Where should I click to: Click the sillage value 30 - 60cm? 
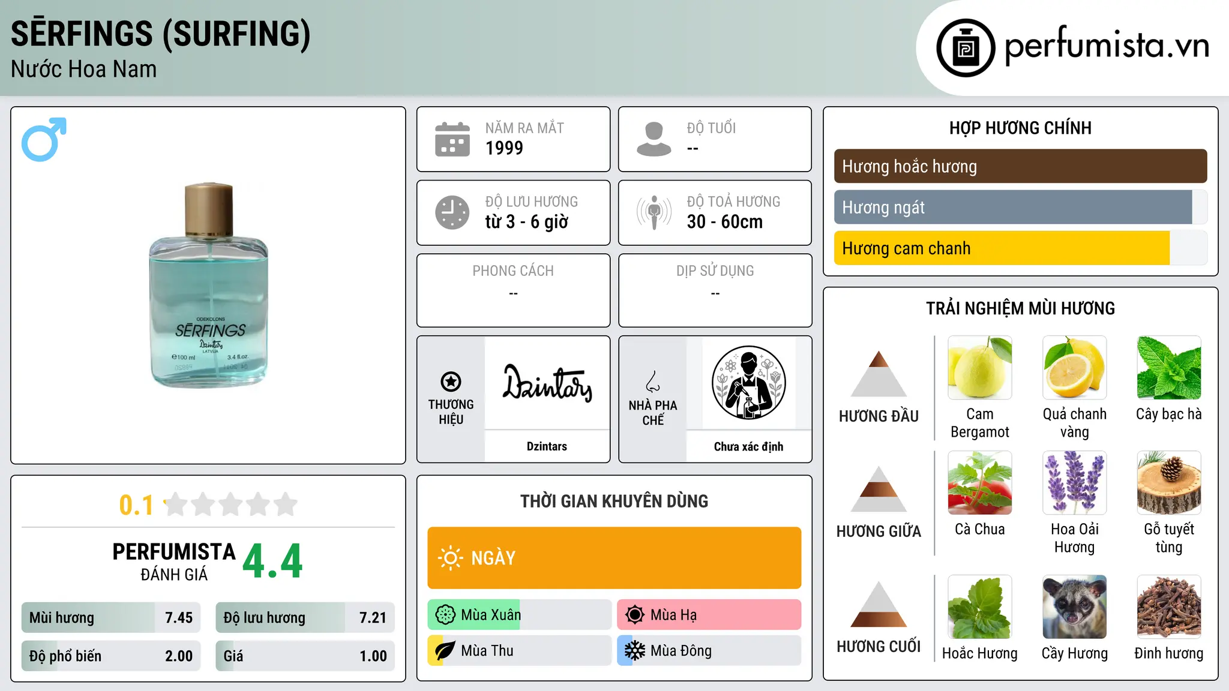point(725,221)
